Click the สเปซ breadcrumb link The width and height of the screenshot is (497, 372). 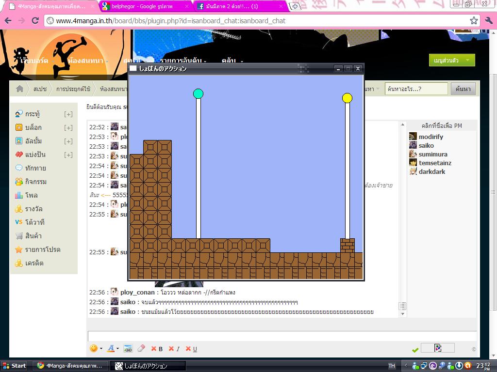[x=40, y=89]
